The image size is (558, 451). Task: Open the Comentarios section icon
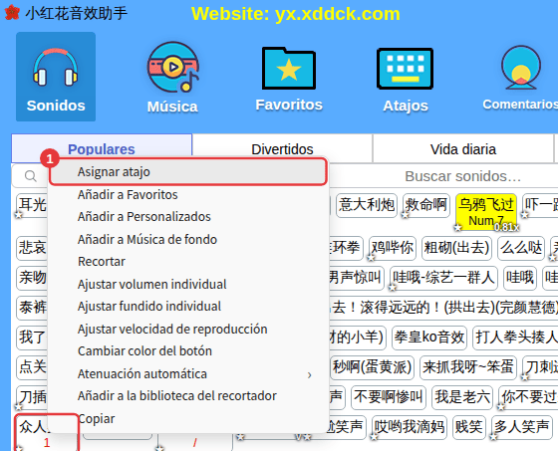click(521, 68)
